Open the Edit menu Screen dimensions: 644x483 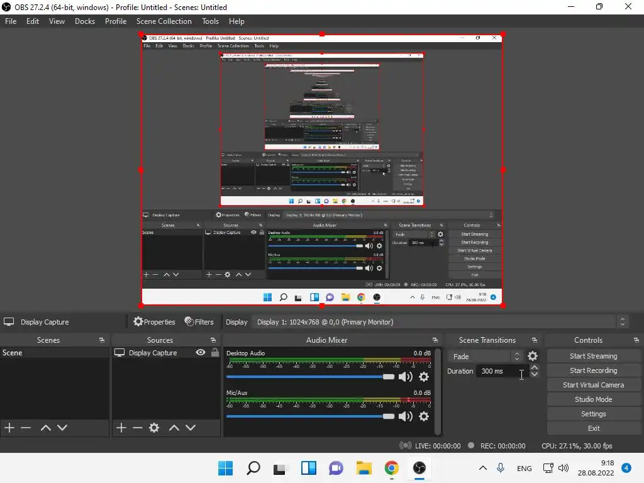[33, 21]
